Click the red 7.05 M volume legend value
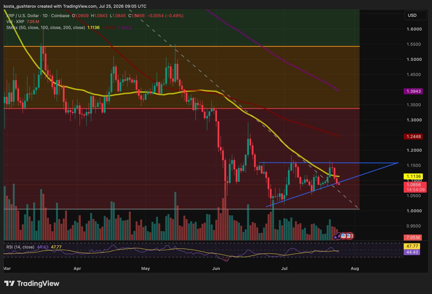Screen dimensions: 432x294 click(x=32, y=22)
